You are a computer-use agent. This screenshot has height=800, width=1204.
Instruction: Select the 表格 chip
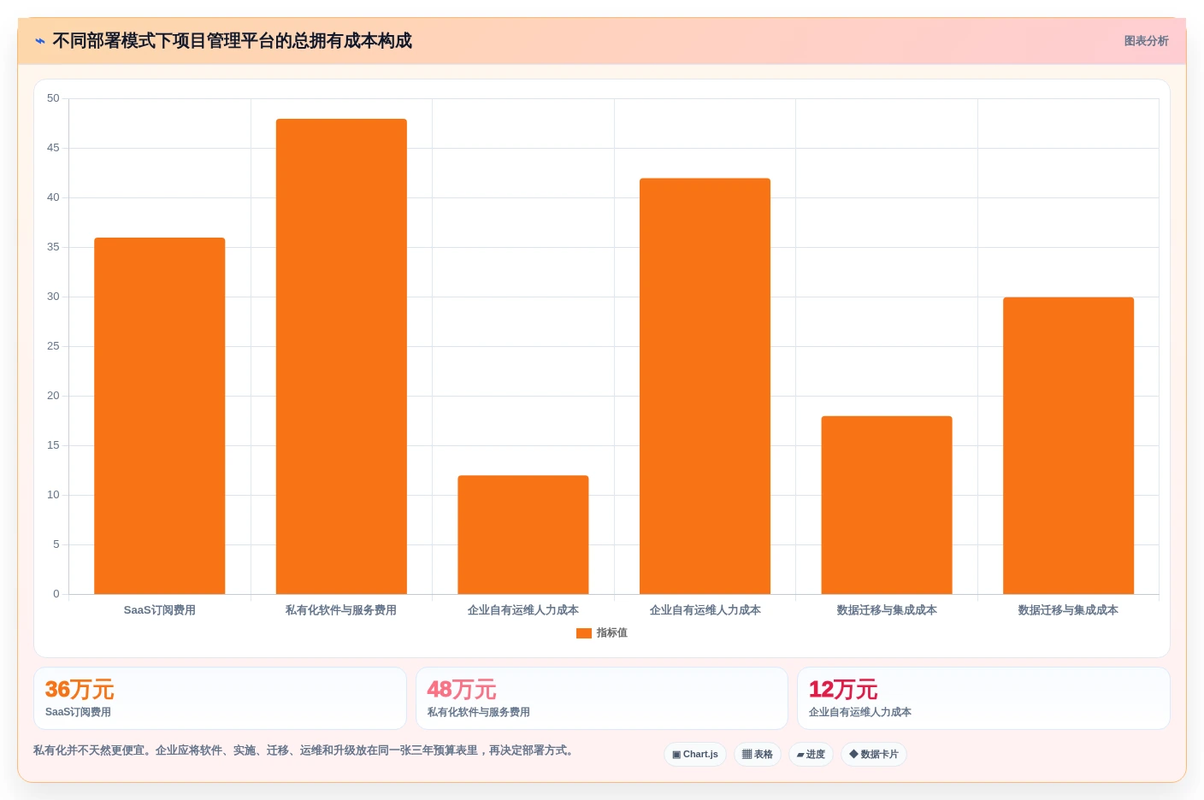tap(758, 754)
